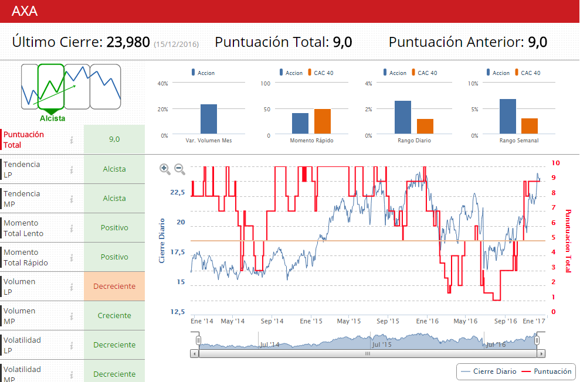Open info icon for Momento Total Rápido
The image size is (580, 382).
(x=72, y=258)
